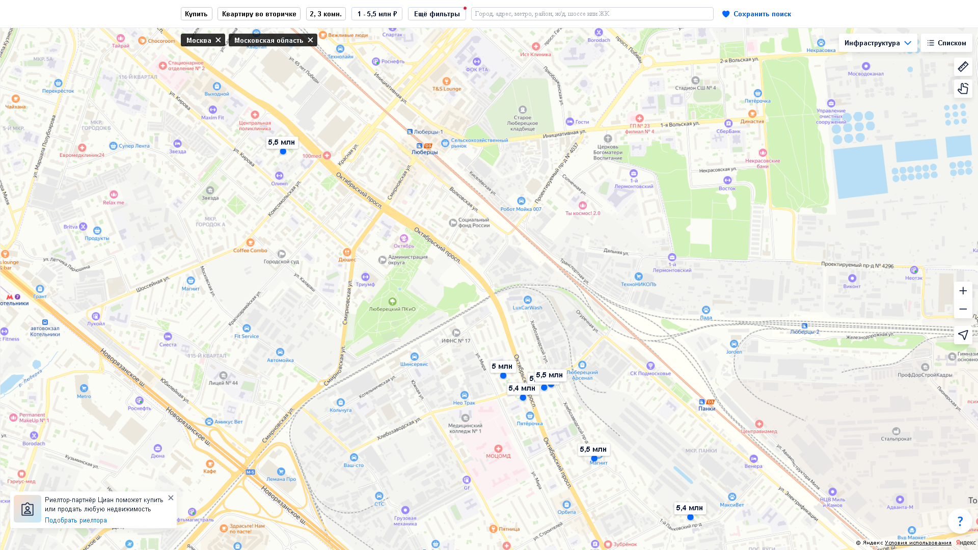
Task: Close the realtor partner popup
Action: click(x=171, y=498)
